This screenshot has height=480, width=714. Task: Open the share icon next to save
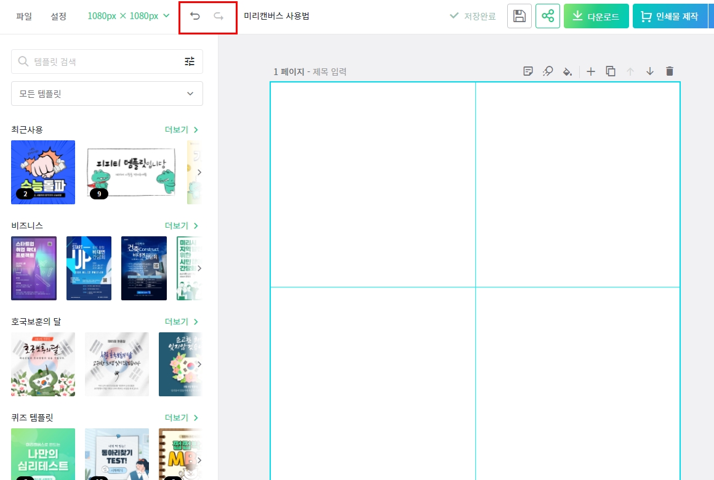tap(548, 16)
